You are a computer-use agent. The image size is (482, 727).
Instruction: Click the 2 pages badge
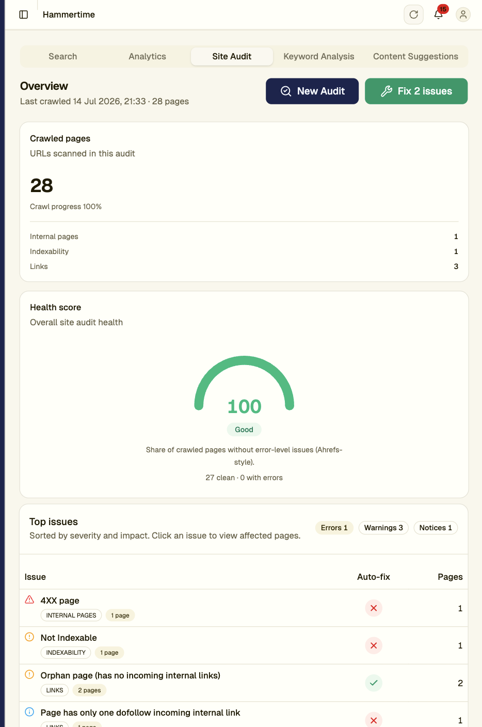(89, 690)
